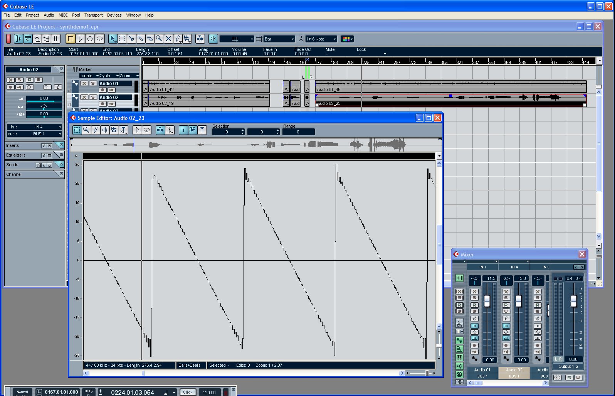This screenshot has height=396, width=615.
Task: Open the Pool menu
Action: [76, 15]
